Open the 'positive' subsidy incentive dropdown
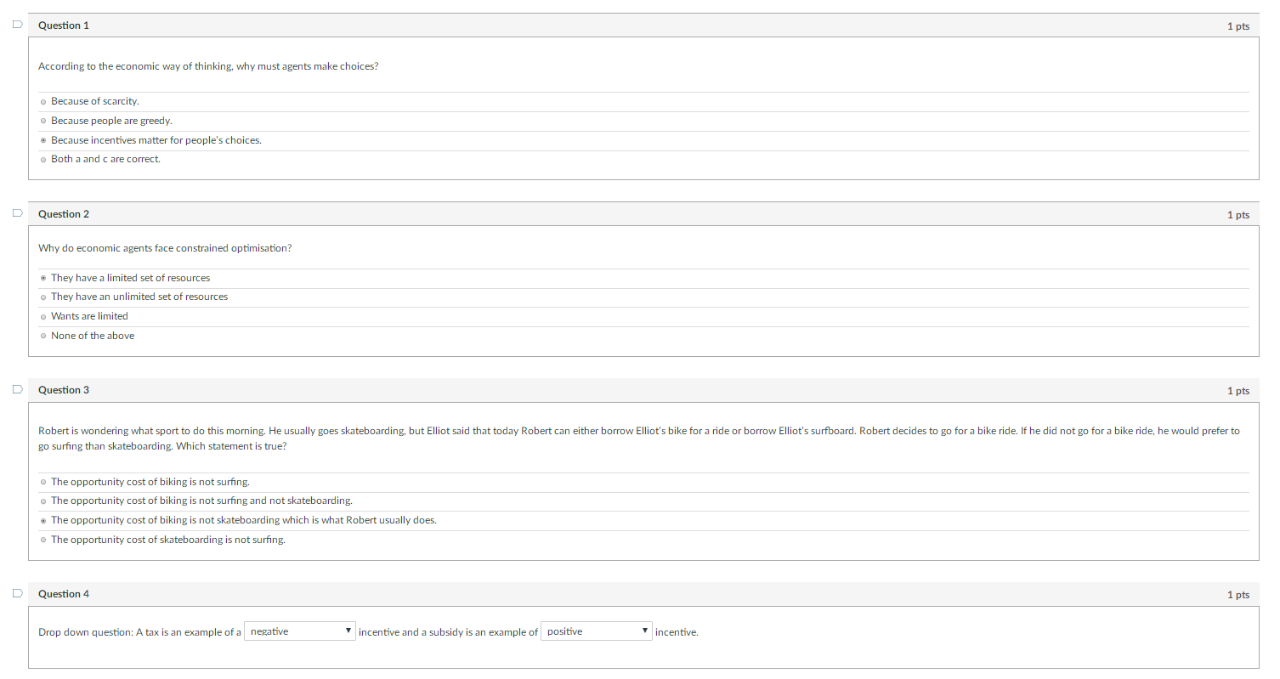This screenshot has width=1280, height=679. tap(597, 631)
